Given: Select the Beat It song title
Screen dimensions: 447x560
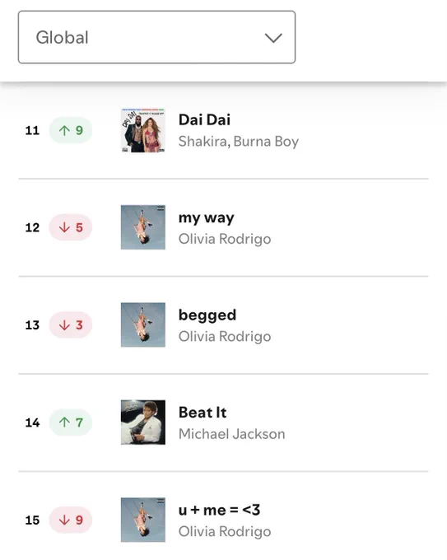Looking at the screenshot, I should 203,413.
